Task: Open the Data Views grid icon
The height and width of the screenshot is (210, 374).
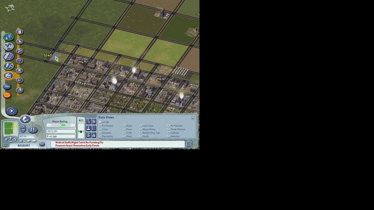Action: click(94, 121)
